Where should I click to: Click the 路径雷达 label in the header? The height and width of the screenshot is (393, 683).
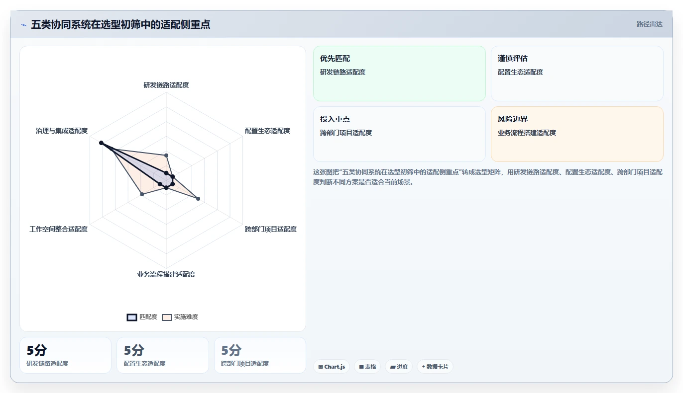point(649,24)
